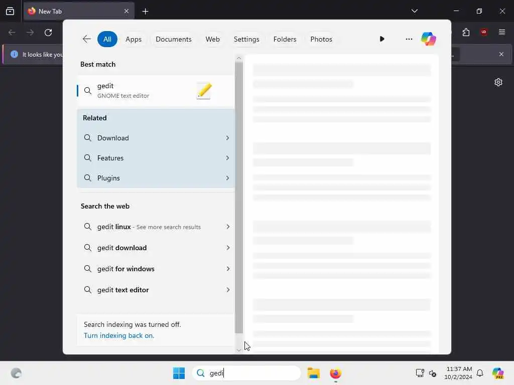List all Firefox tabs dropdown
Viewport: 514px width, 385px height.
click(415, 11)
